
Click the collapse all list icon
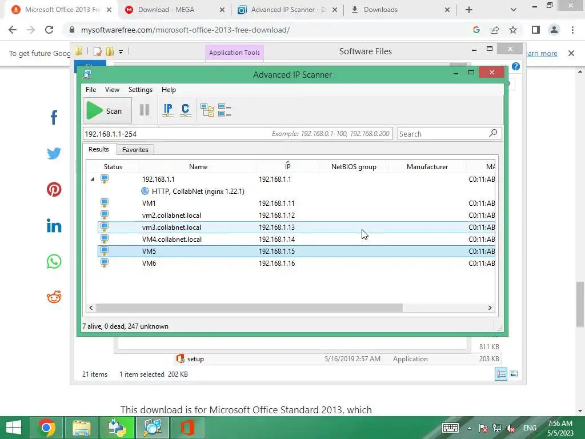click(x=225, y=110)
